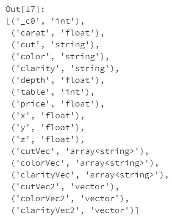Image resolution: width=172 pixels, height=221 pixels.
Task: Select the 'carat' column name
Action: (x=33, y=33)
